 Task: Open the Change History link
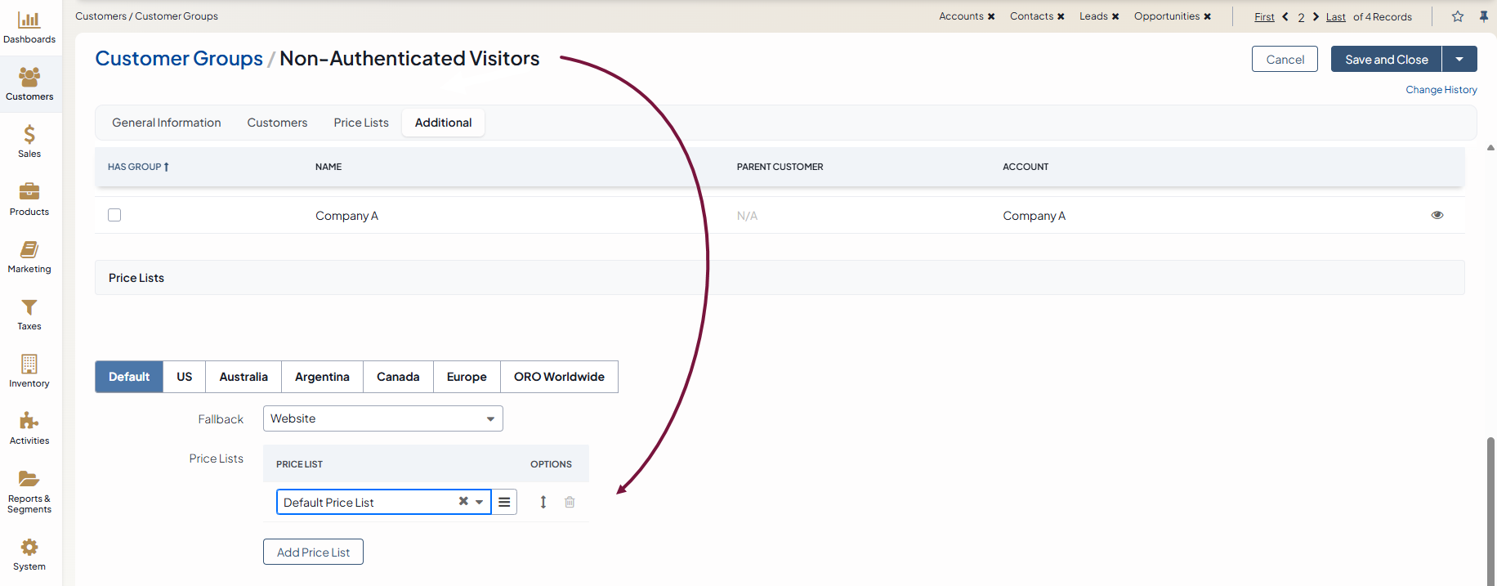(1441, 90)
